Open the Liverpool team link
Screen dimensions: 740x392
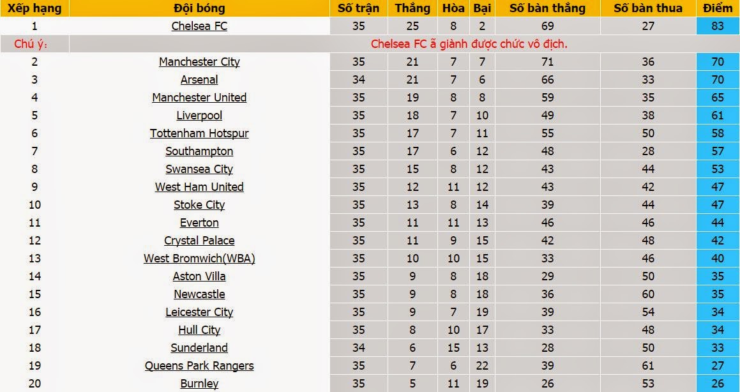[199, 116]
